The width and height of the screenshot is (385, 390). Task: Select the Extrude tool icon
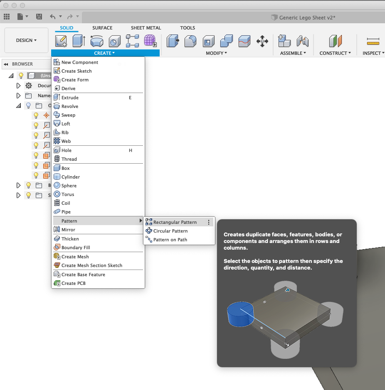coord(79,41)
